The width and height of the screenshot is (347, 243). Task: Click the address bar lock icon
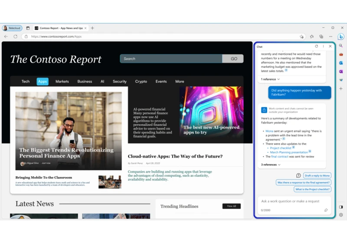(x=26, y=36)
